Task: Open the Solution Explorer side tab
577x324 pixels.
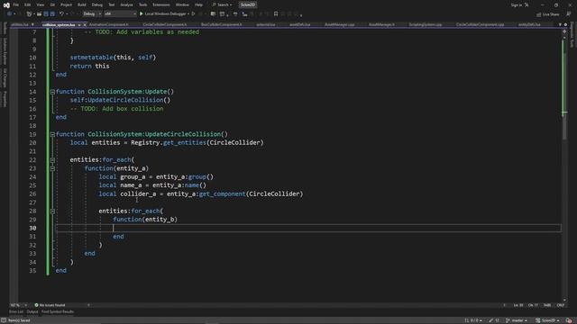Action: coord(5,50)
